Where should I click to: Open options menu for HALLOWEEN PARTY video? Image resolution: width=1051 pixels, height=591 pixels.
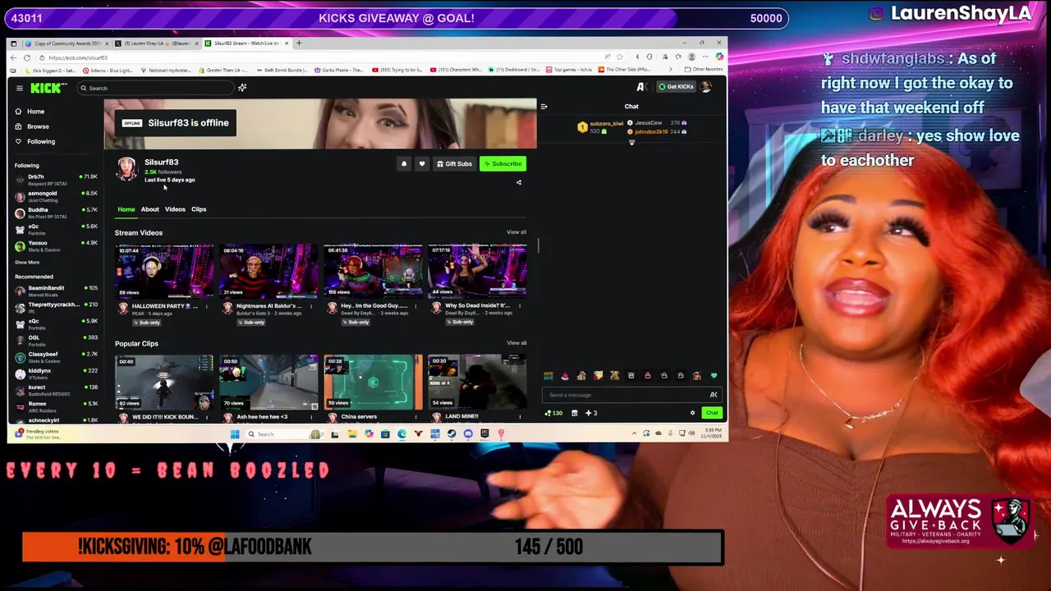click(207, 306)
